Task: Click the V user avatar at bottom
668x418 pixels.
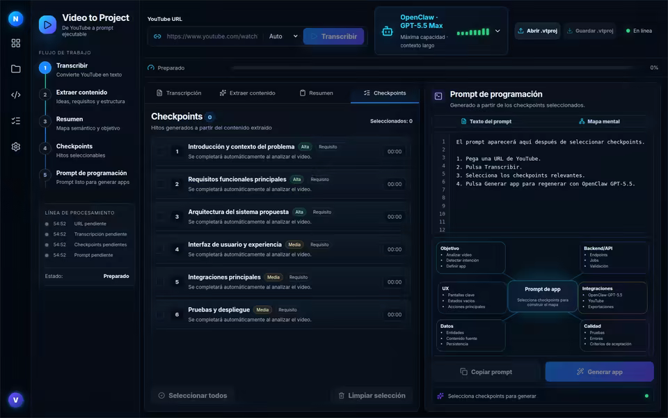Action: pos(16,400)
